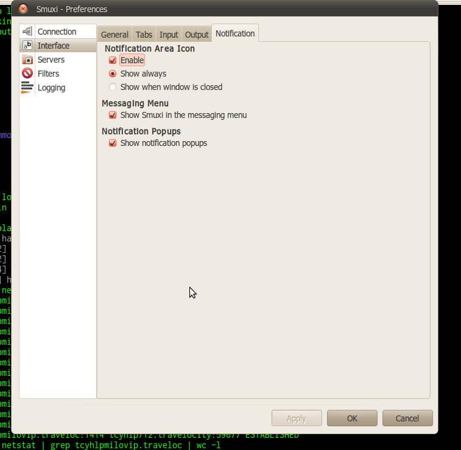The height and width of the screenshot is (450, 461).
Task: Confirm preferences with the OK button
Action: point(352,418)
